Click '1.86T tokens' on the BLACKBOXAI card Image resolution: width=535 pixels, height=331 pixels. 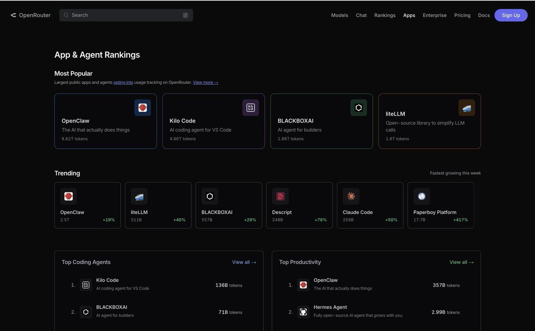tap(291, 139)
